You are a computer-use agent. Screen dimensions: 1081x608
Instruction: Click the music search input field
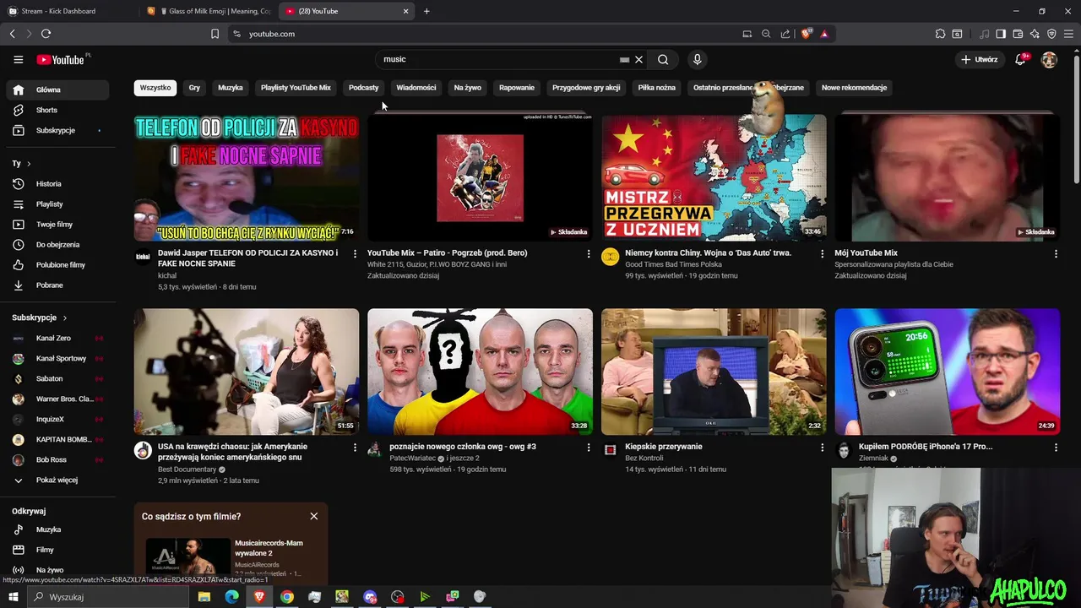coord(498,59)
